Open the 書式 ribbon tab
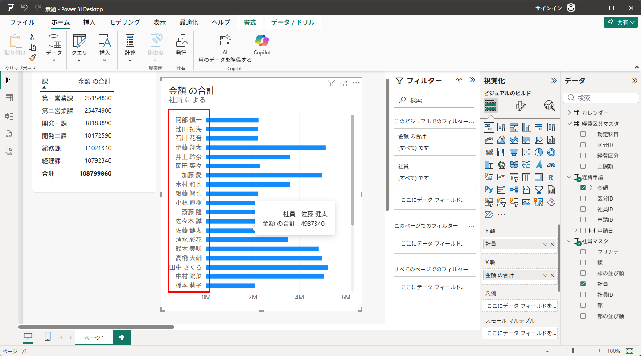 tap(250, 22)
